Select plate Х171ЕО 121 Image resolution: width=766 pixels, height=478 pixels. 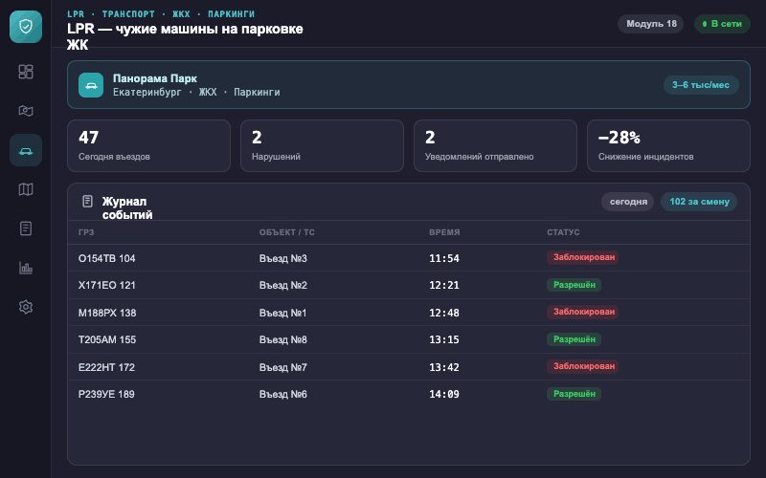[106, 285]
